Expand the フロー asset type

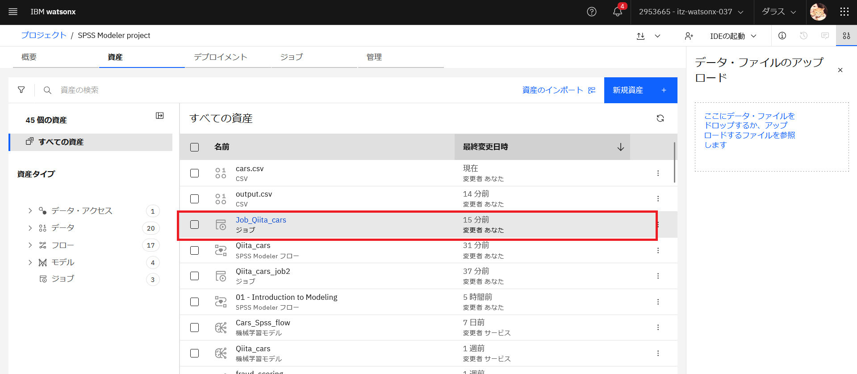tap(30, 245)
